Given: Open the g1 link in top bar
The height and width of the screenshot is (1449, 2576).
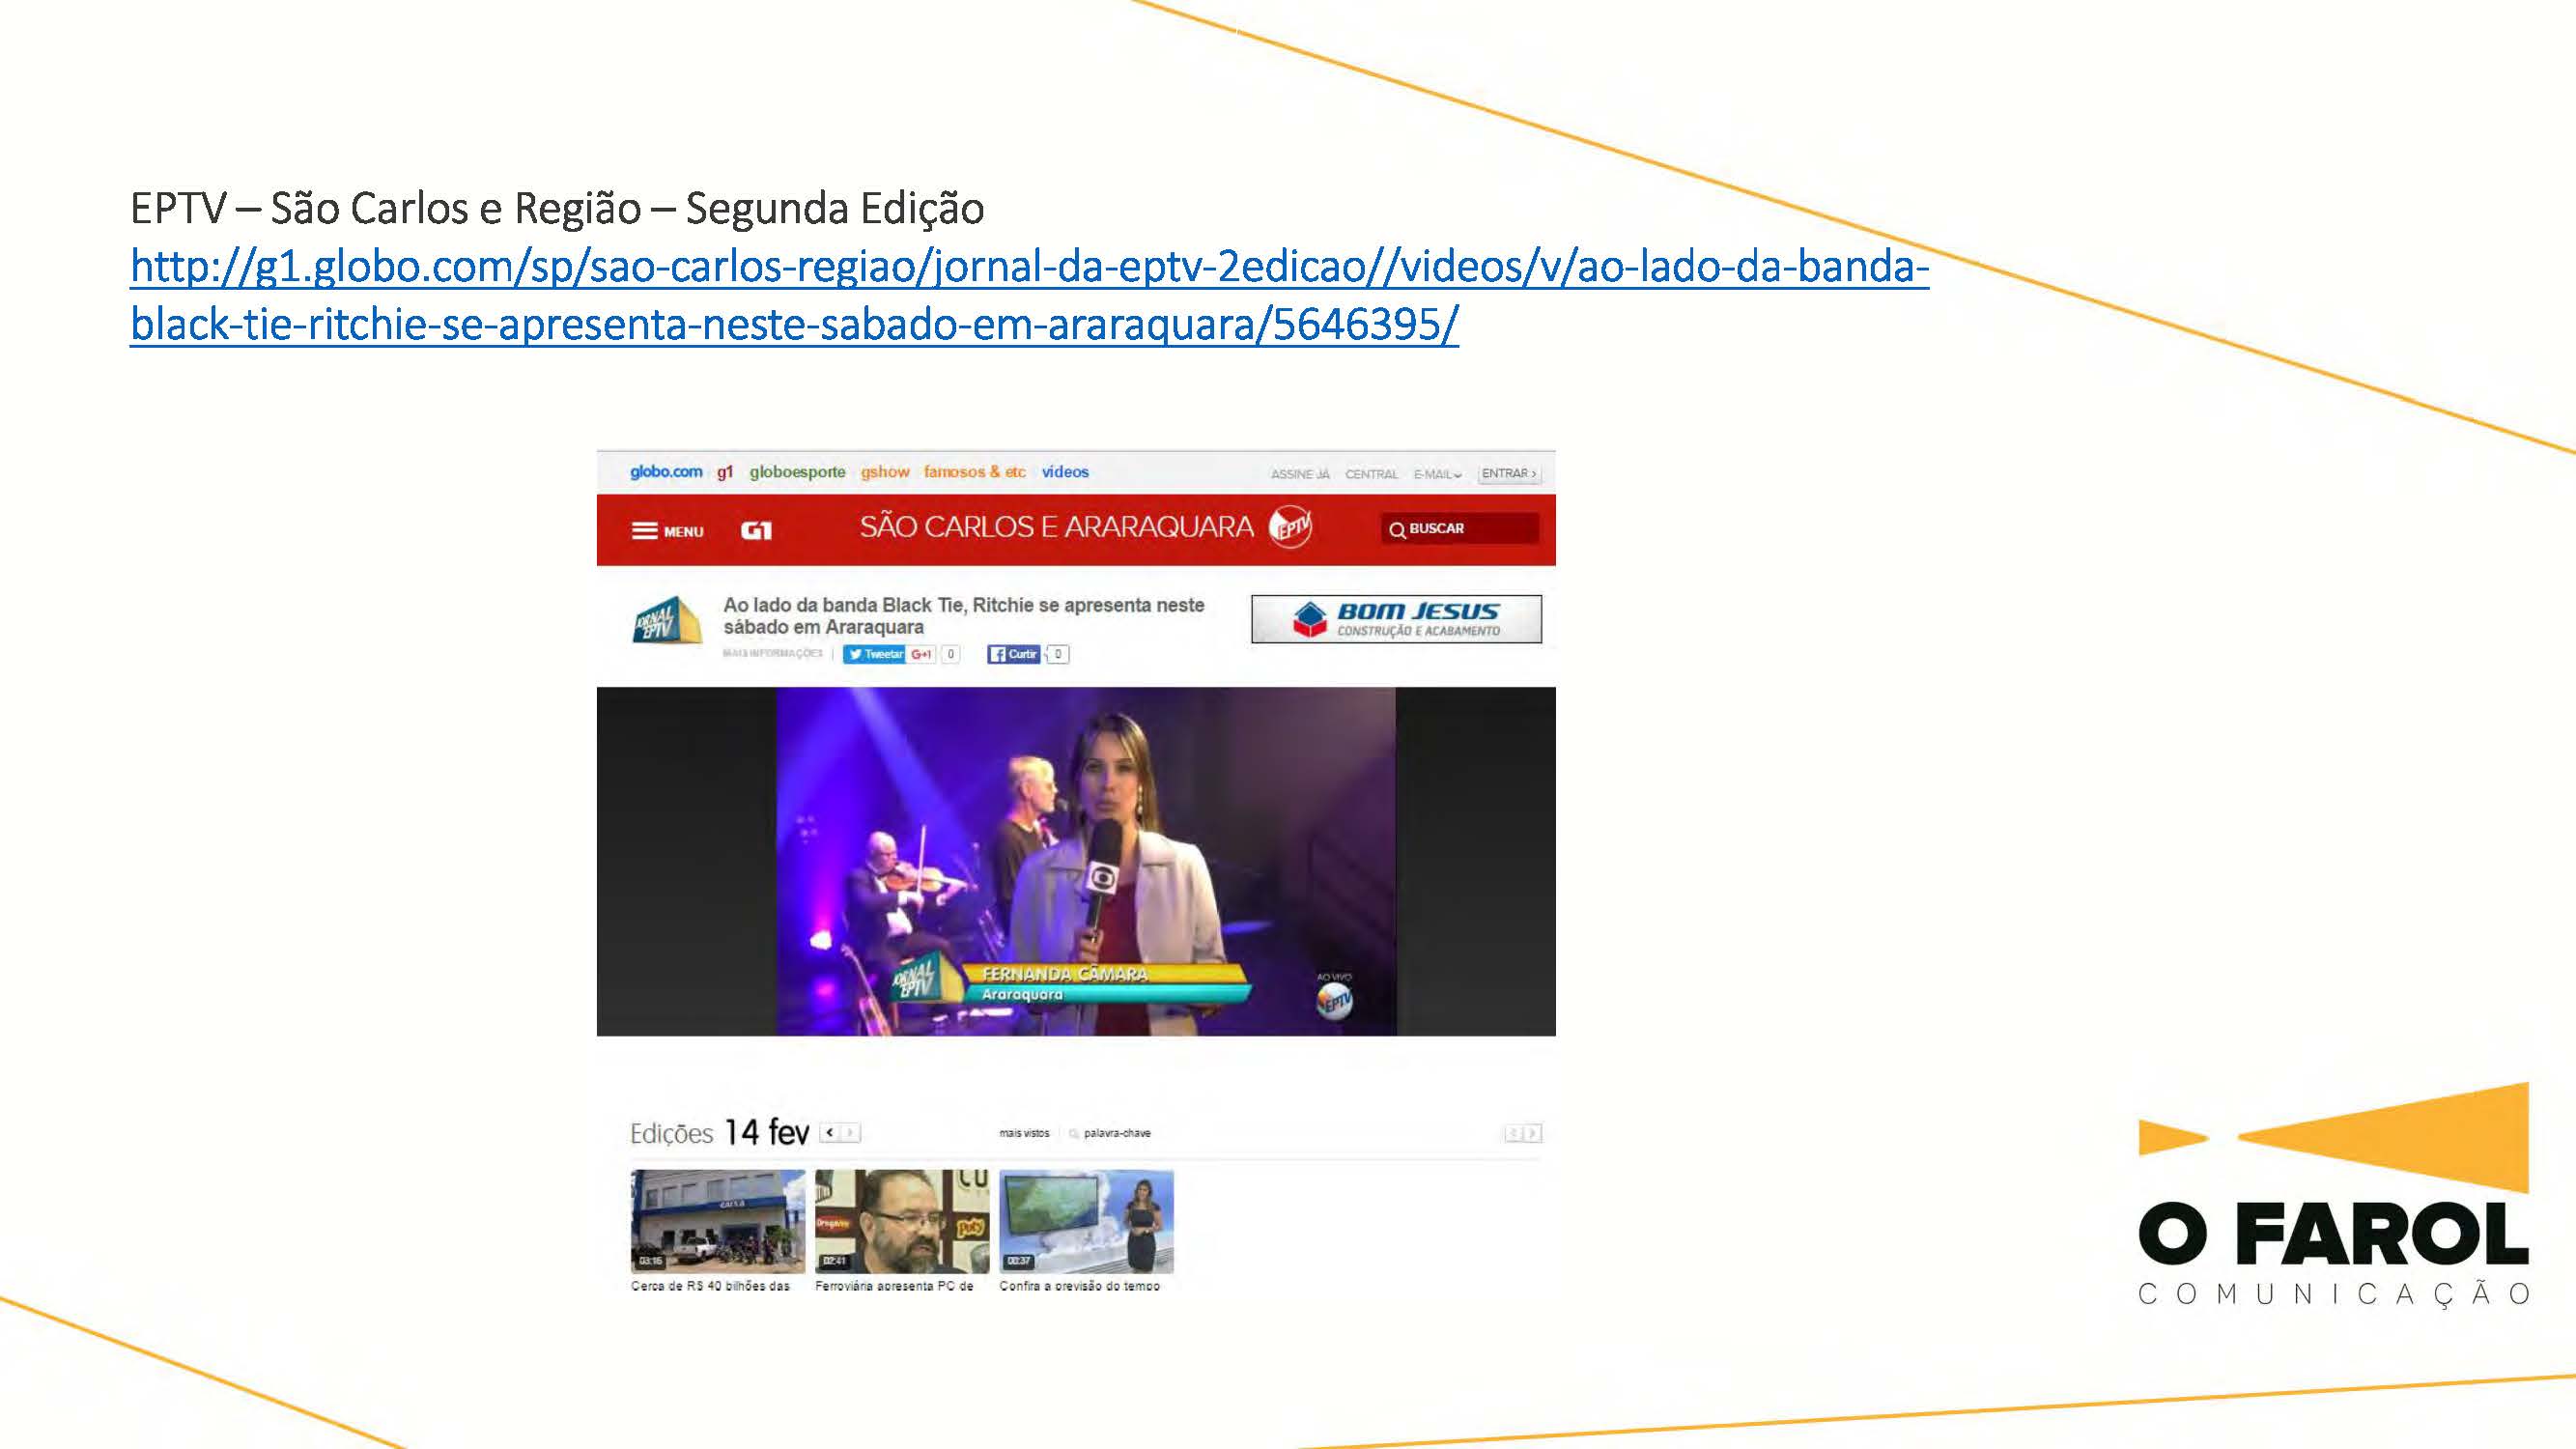Looking at the screenshot, I should coord(725,472).
